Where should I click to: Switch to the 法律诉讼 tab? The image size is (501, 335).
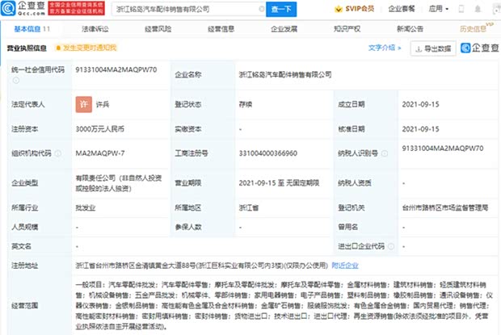tap(95, 27)
